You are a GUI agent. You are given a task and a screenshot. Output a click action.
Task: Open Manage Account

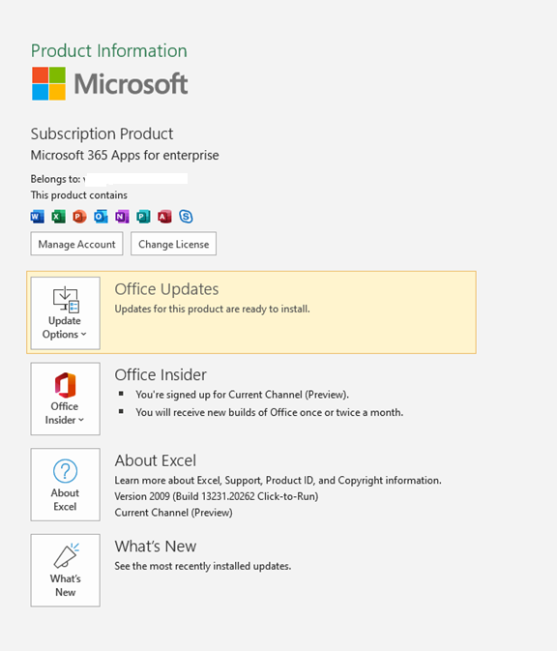(x=76, y=244)
